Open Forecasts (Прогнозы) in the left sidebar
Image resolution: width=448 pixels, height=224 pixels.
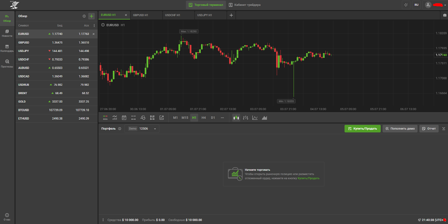click(x=7, y=63)
